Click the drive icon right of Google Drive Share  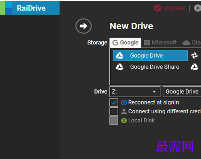(x=194, y=67)
